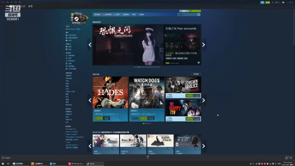Open the Chicken Police offer card
Screen dimensions: 295x166
click(x=183, y=87)
